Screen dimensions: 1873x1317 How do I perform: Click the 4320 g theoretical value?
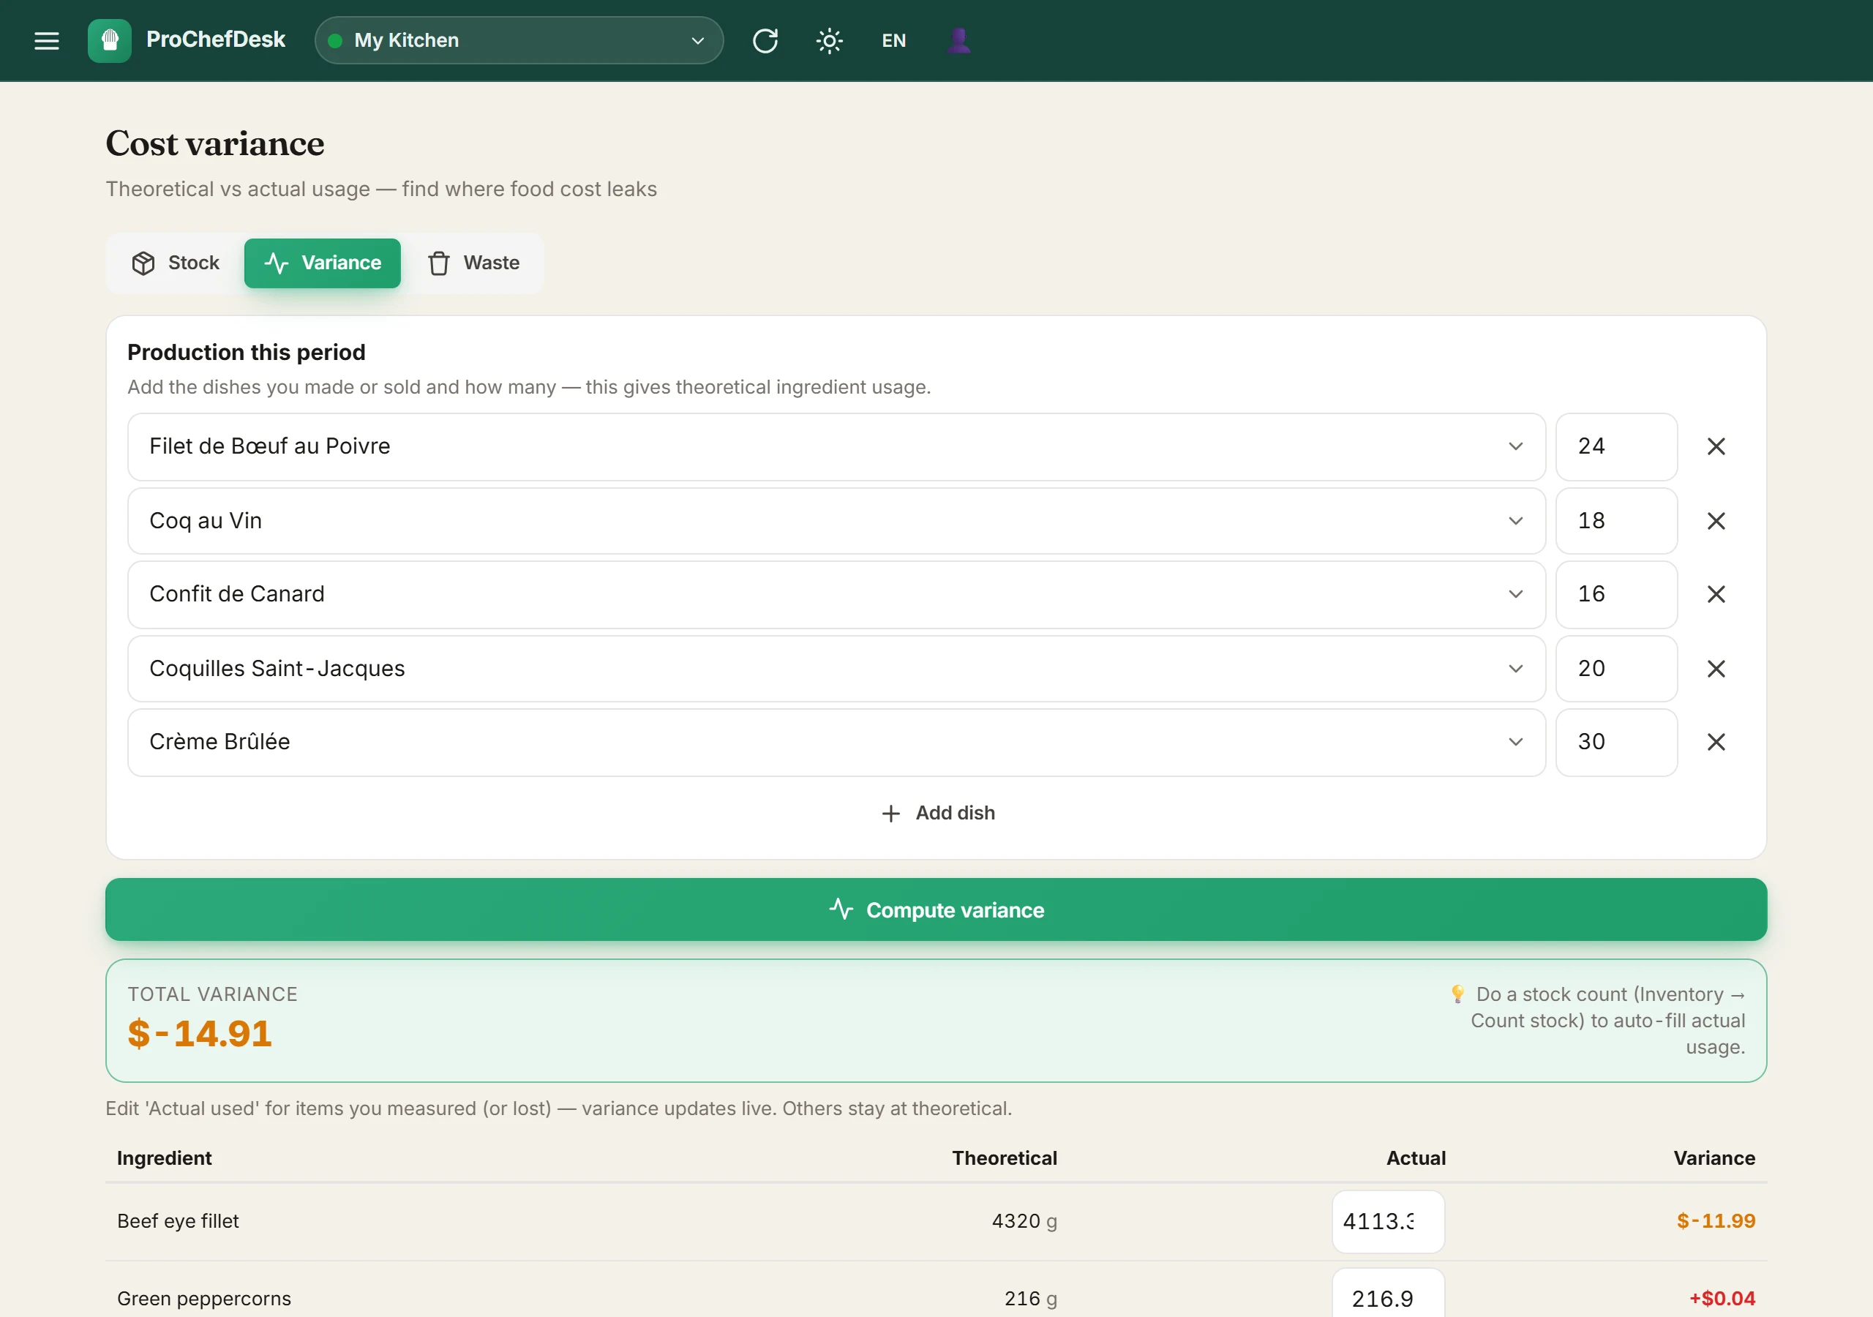click(x=1024, y=1220)
